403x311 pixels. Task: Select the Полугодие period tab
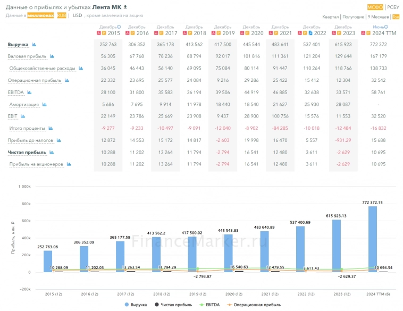click(x=353, y=17)
